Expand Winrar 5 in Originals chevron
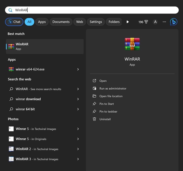Screen dimensions: 183x171 coord(78,139)
